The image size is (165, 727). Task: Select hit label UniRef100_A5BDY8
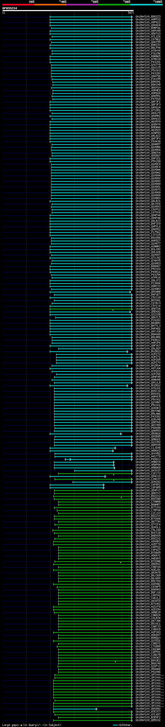click(x=148, y=462)
